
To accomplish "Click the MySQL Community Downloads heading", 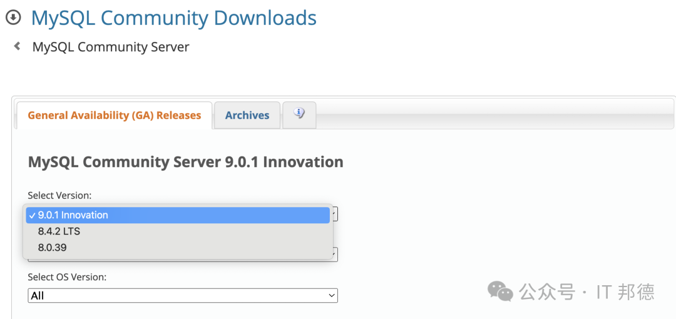I will [x=174, y=18].
